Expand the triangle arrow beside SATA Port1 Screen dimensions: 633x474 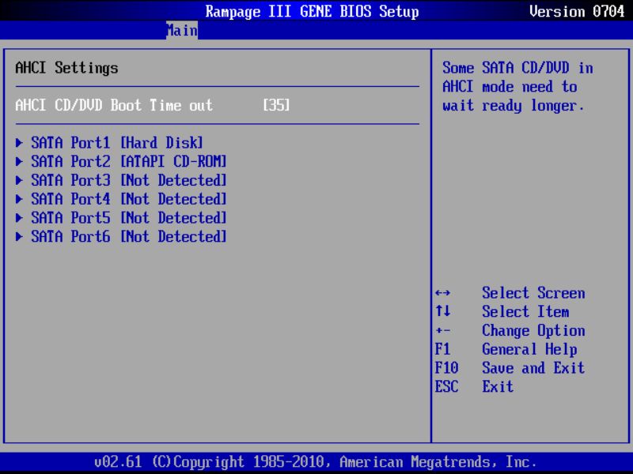click(x=19, y=143)
